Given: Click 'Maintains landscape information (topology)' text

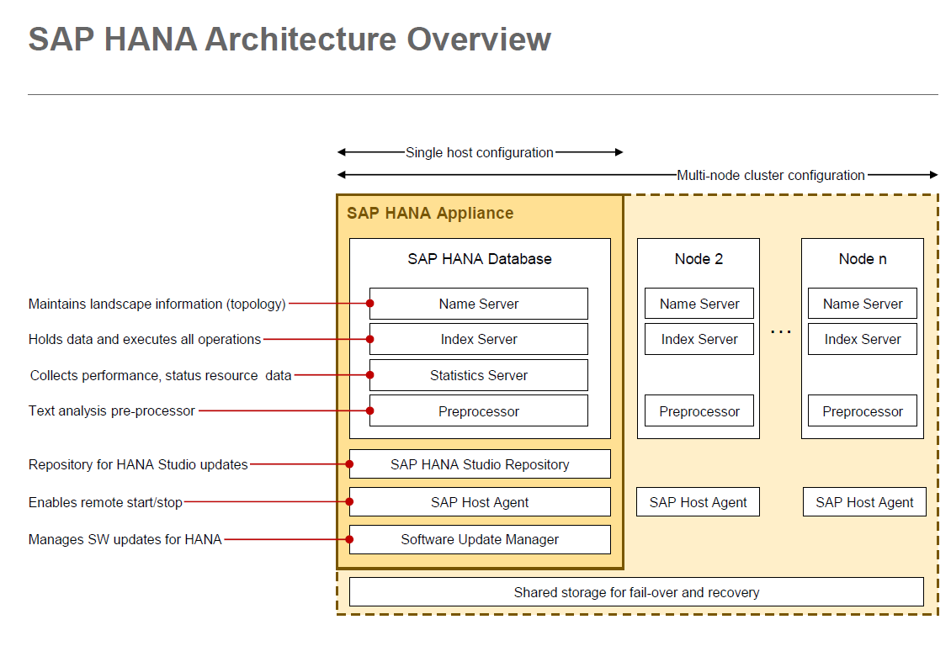Looking at the screenshot, I should pyautogui.click(x=157, y=304).
